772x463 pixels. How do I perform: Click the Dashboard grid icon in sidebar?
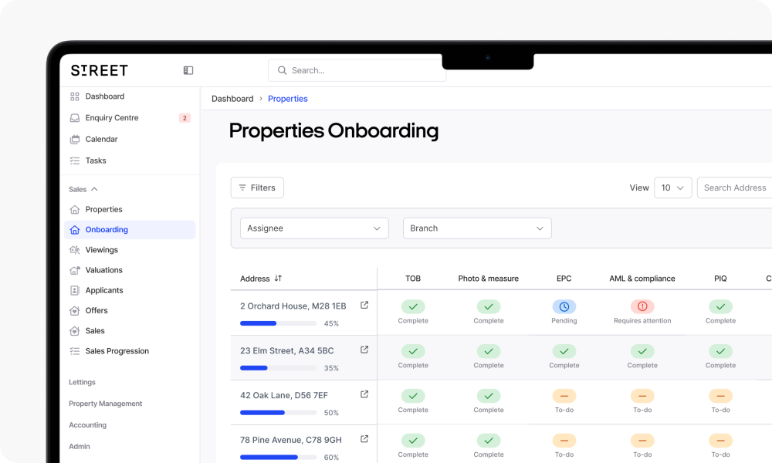73,96
